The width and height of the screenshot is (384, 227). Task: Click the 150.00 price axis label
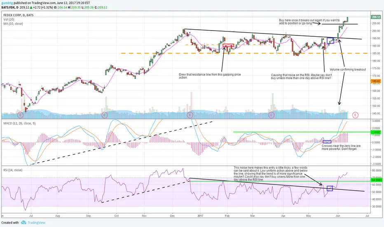coord(376,106)
